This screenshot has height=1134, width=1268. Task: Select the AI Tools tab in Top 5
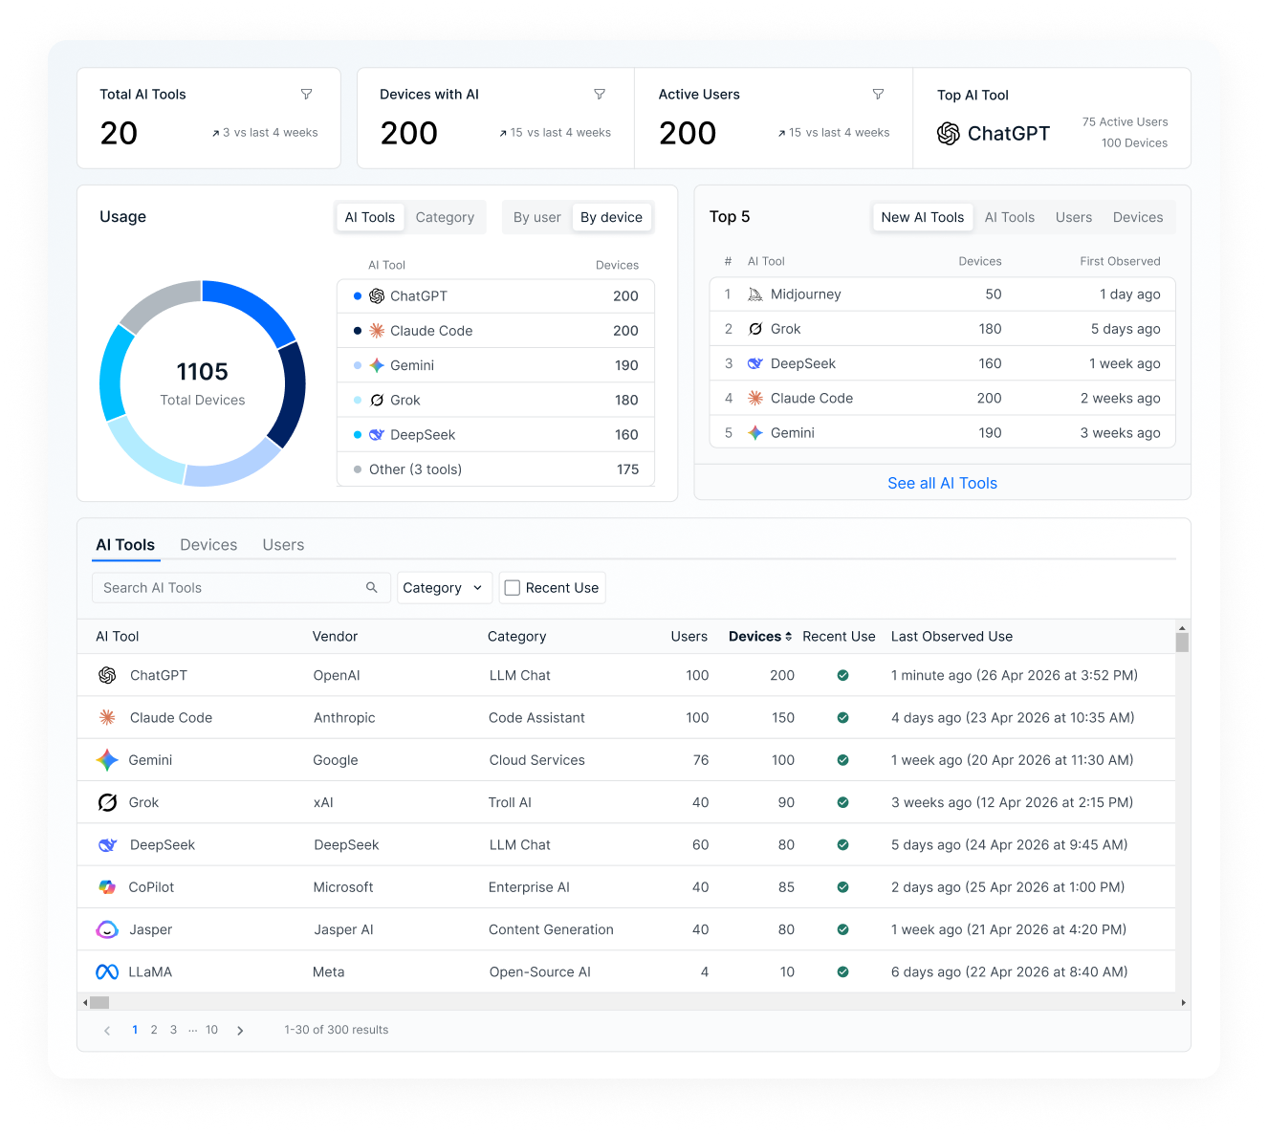(1010, 217)
